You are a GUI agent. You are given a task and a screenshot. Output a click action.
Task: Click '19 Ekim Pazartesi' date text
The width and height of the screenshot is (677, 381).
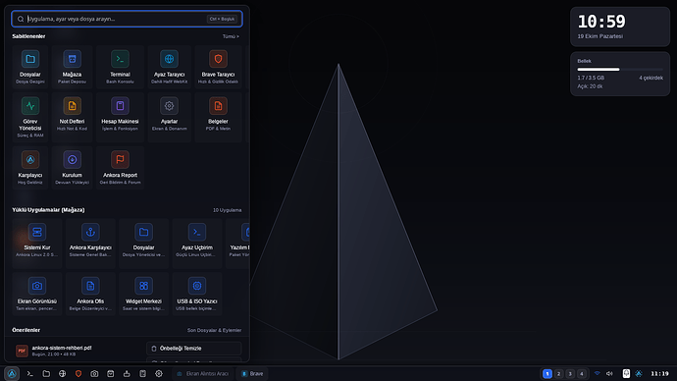[x=600, y=36]
